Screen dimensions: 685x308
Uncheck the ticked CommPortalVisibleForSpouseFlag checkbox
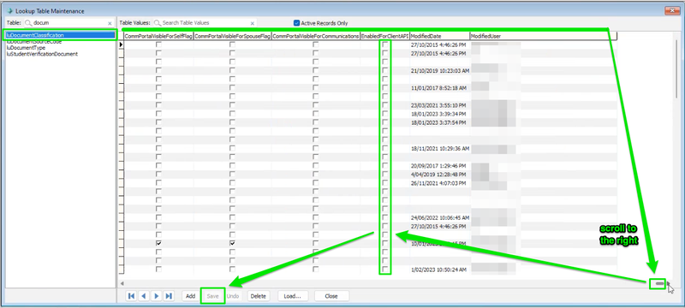232,244
